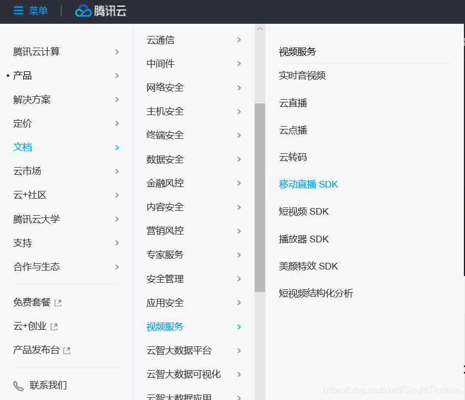Click the Tencent Cloud logo
Viewport: 465px width, 400px height.
pos(101,11)
